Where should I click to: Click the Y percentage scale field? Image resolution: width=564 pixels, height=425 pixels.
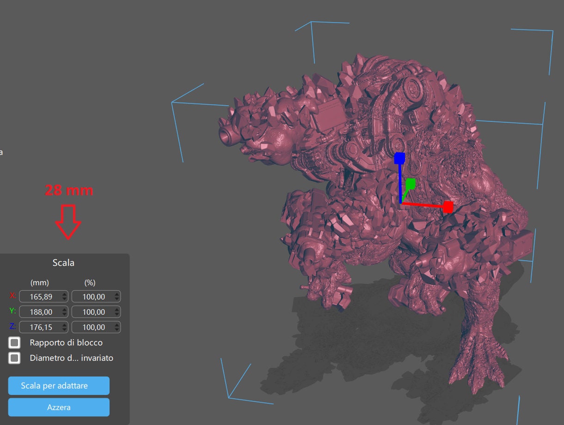92,311
